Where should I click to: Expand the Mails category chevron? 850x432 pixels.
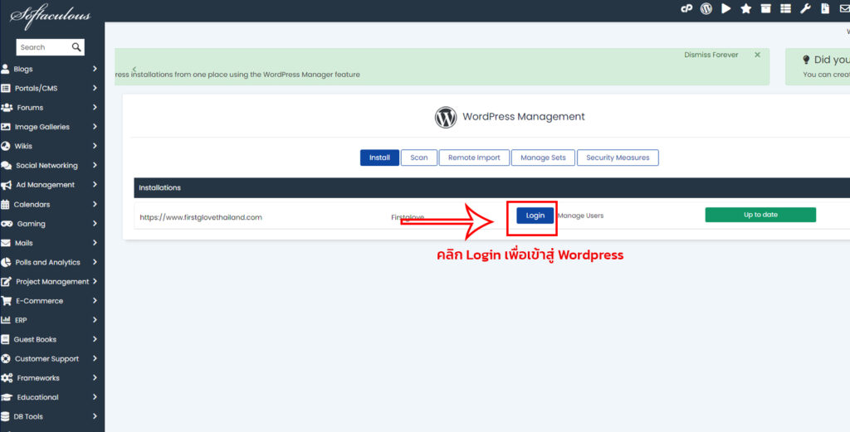(95, 242)
